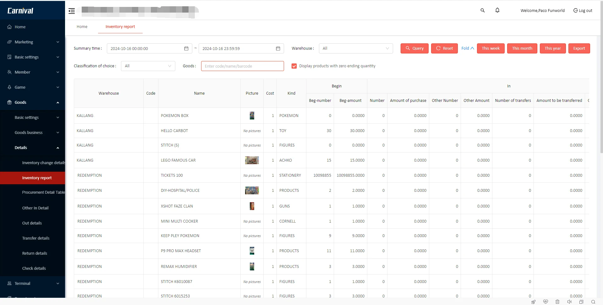Toggle the Fold control above the table
603x305 pixels.
468,48
